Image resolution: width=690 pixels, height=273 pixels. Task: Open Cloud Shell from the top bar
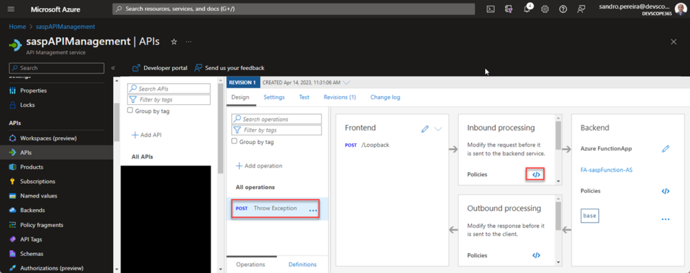pyautogui.click(x=491, y=9)
